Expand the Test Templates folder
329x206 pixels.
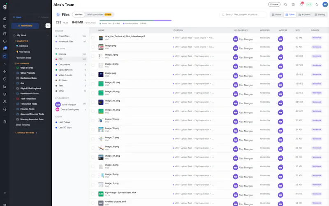(x=14, y=99)
